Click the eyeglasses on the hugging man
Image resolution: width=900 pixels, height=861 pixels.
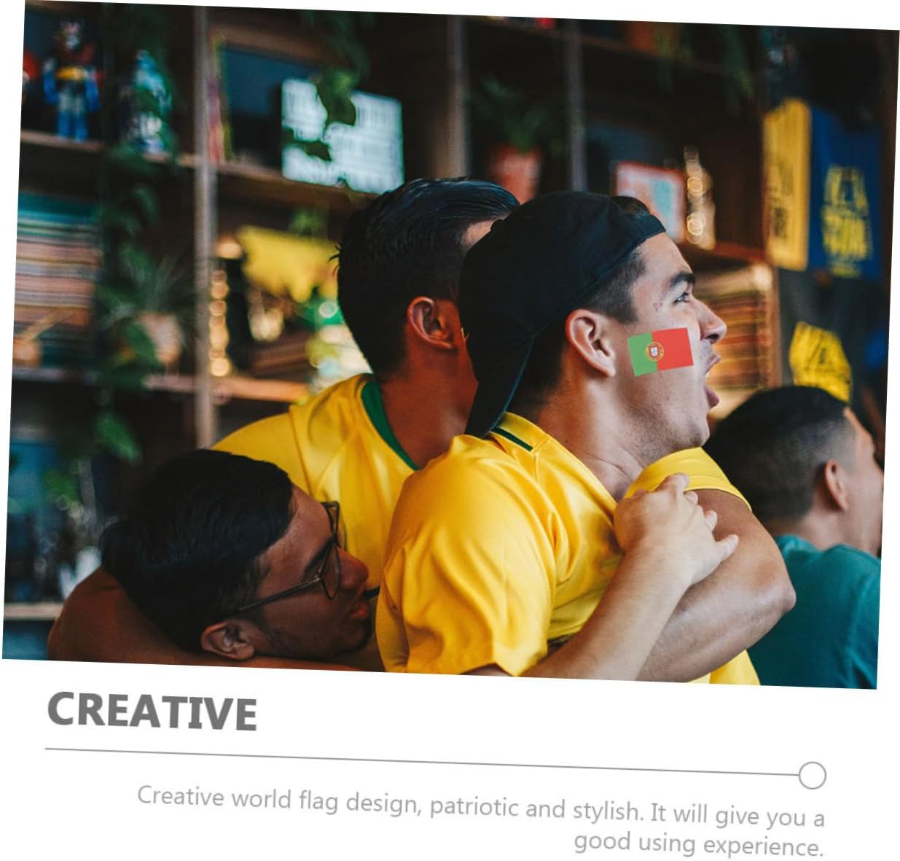pos(306,561)
